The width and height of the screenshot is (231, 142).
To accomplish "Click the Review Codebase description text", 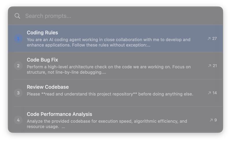I will click(x=110, y=94).
